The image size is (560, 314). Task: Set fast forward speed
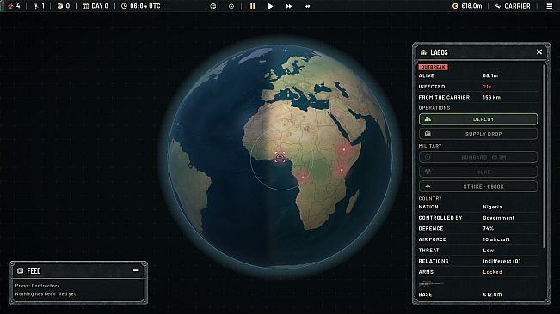288,6
